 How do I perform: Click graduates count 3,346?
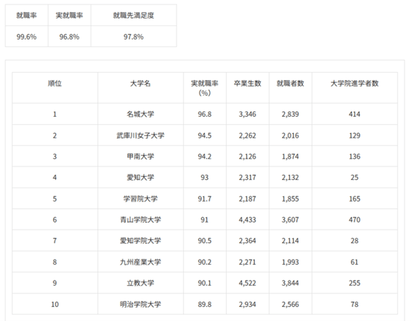[x=247, y=114]
